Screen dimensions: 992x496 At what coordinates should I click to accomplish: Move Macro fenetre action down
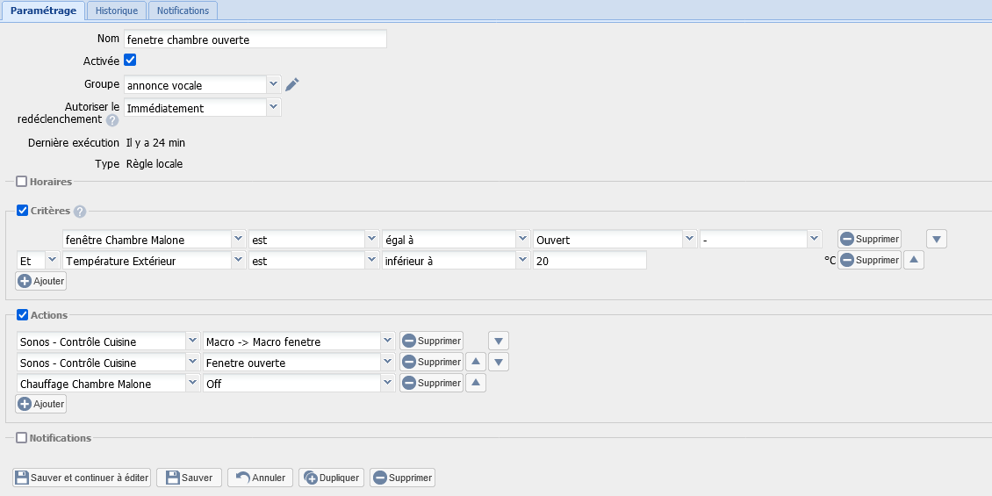pyautogui.click(x=499, y=341)
